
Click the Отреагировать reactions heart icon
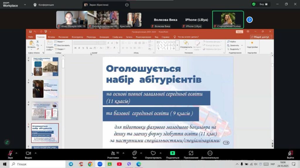pyautogui.click(x=153, y=153)
